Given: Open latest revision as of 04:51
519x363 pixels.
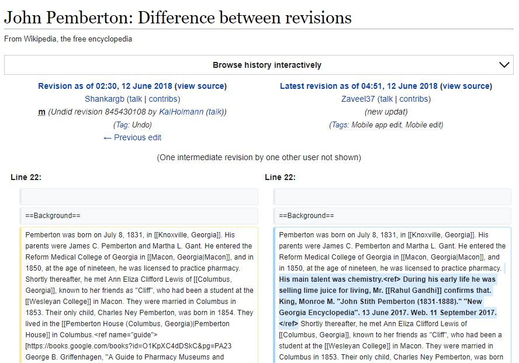Looking at the screenshot, I should [x=358, y=86].
